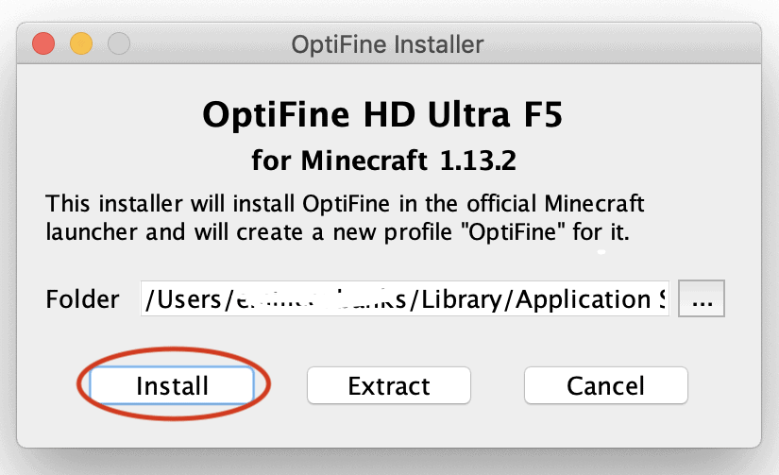Click the quoted "OptiFine" profile name

coord(513,232)
